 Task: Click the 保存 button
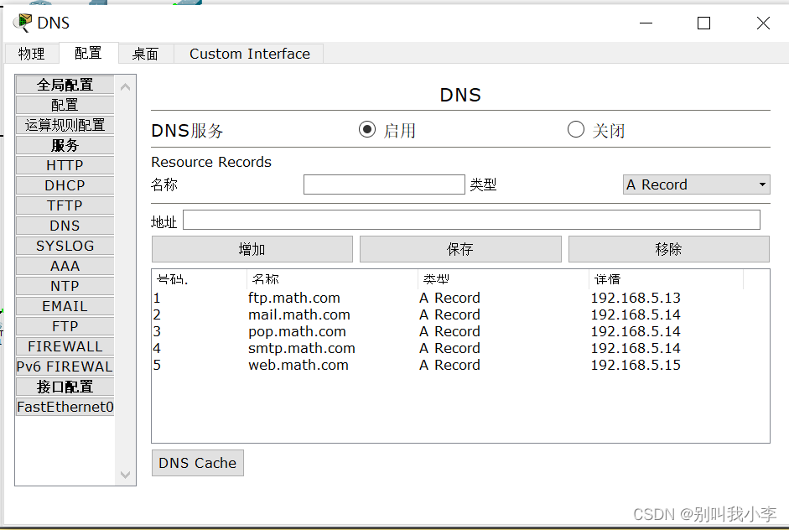[x=460, y=249]
